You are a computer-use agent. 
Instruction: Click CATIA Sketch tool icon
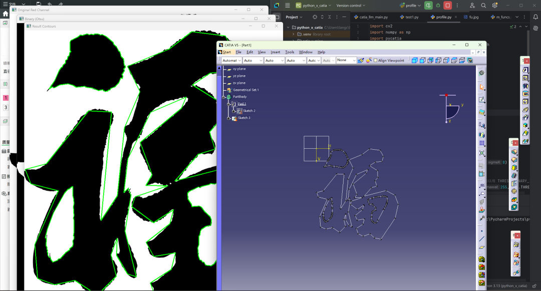[482, 100]
